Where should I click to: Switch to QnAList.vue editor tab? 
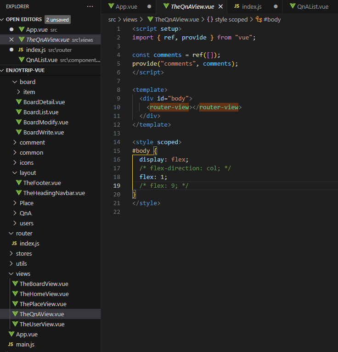click(313, 6)
